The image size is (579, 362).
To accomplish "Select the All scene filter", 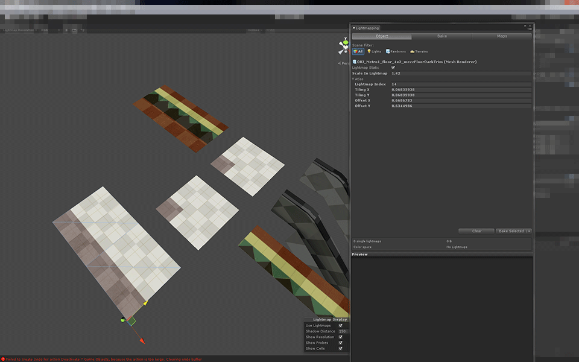I will (358, 51).
